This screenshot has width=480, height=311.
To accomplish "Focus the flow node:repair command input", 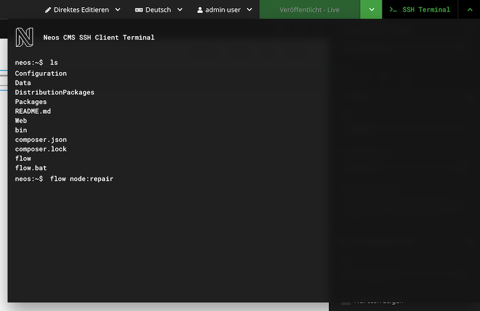I will tap(82, 179).
